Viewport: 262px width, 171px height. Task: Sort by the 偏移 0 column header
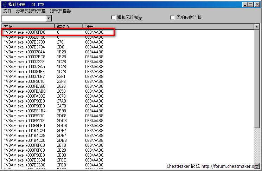click(69, 27)
